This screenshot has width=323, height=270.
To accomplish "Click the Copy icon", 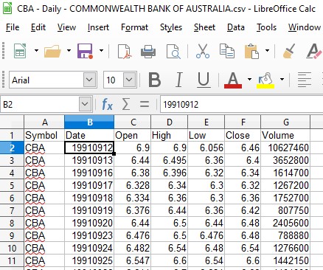I will (227, 51).
